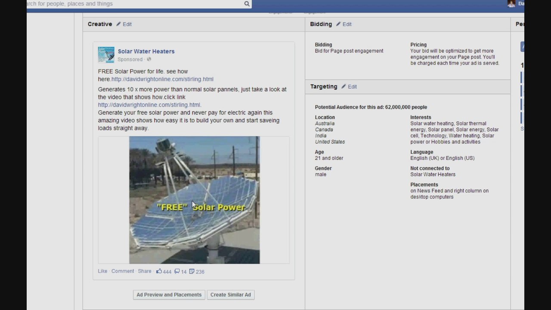
Task: Click the Interests heading
Action: tap(421, 117)
